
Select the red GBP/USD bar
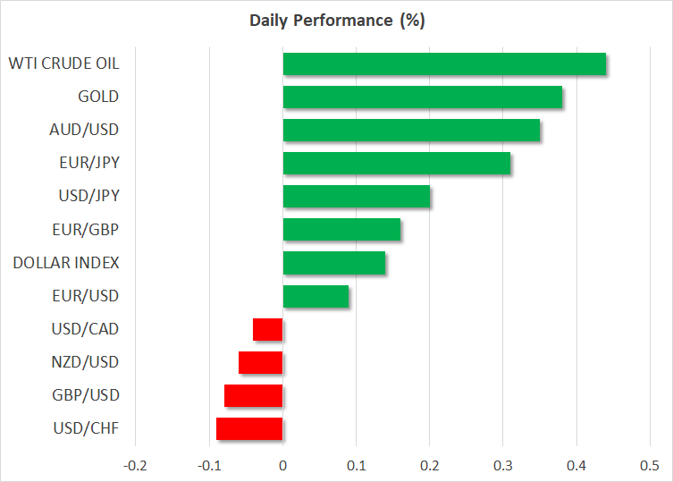tap(254, 395)
